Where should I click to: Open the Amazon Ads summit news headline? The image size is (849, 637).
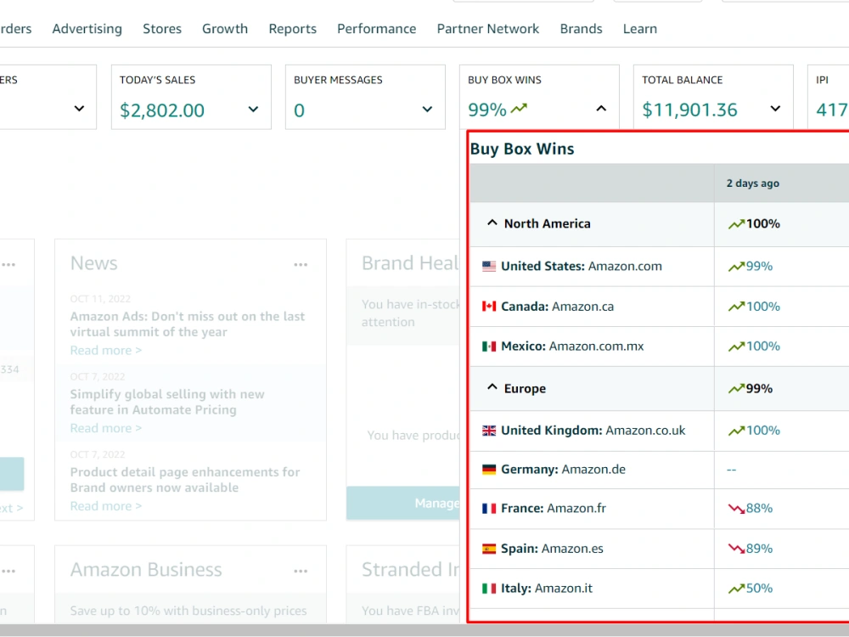(188, 324)
